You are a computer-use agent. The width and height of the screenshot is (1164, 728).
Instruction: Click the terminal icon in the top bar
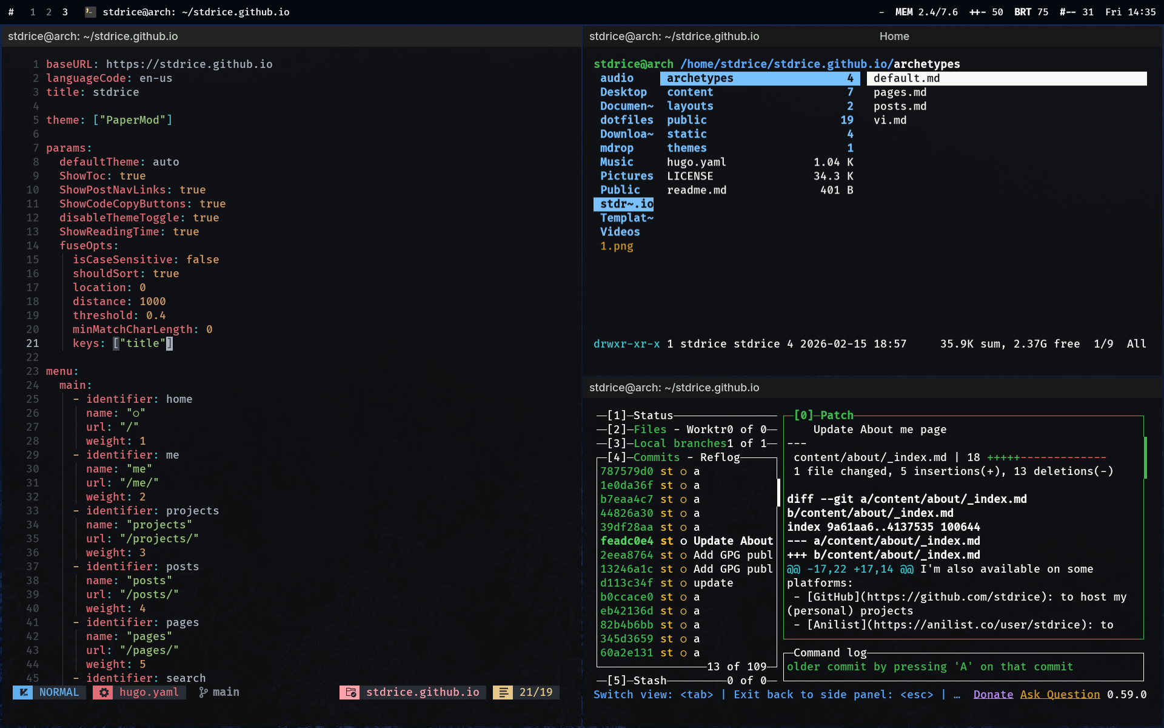click(90, 12)
